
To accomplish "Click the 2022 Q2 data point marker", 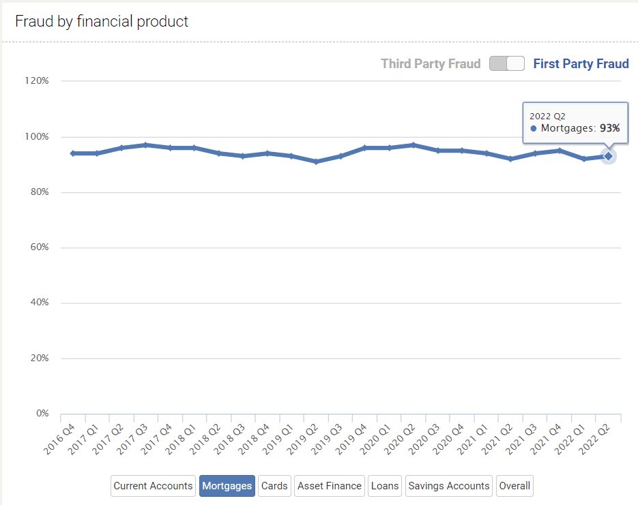I will click(608, 156).
